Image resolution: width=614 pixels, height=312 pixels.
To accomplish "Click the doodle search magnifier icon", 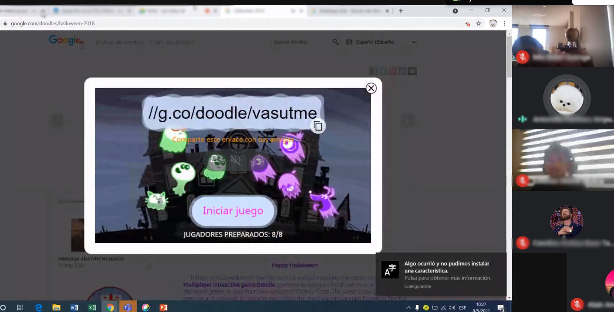I will coord(335,42).
